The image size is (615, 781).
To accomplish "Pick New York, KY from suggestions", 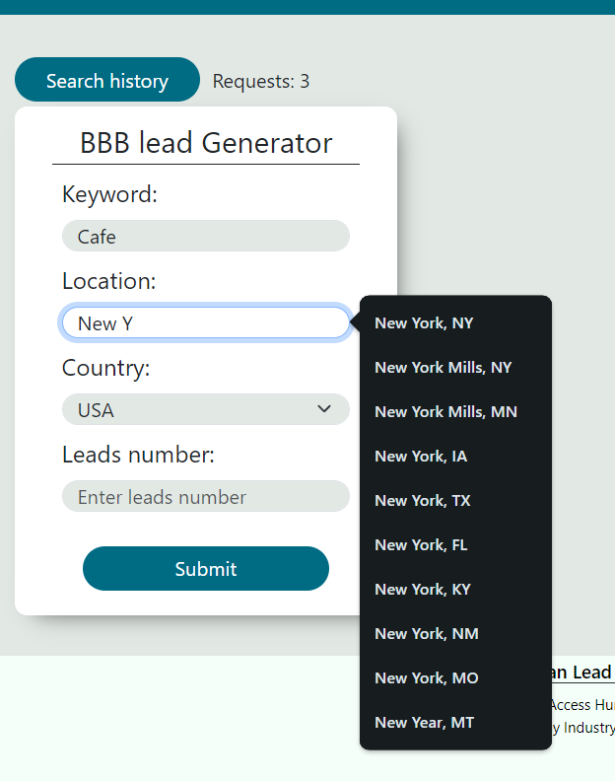I will 422,590.
